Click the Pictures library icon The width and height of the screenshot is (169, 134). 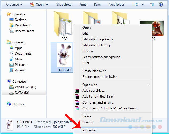click(x=11, y=65)
